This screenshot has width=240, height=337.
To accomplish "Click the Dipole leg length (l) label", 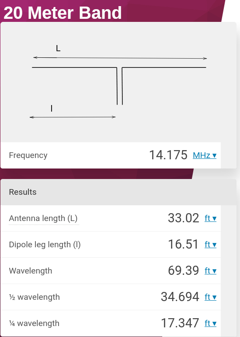I will (x=45, y=245).
